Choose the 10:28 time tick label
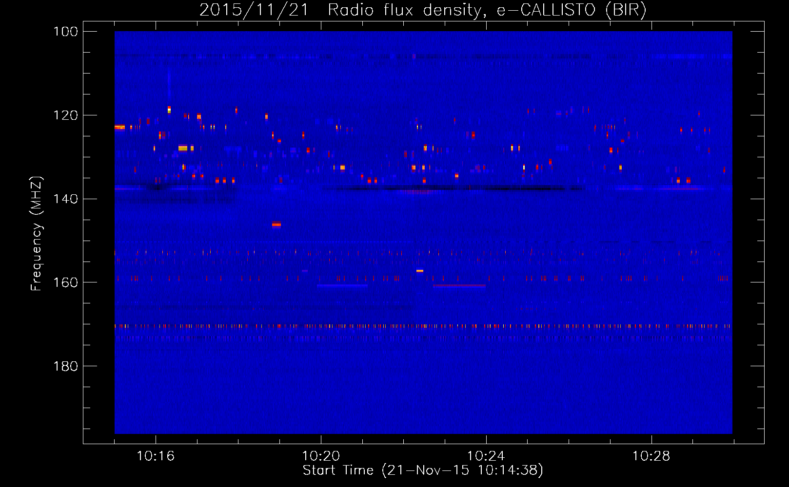Image resolution: width=789 pixels, height=487 pixels. click(651, 456)
